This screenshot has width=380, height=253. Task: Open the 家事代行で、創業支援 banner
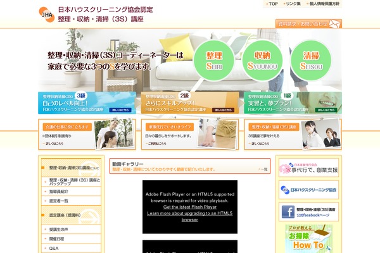click(308, 168)
